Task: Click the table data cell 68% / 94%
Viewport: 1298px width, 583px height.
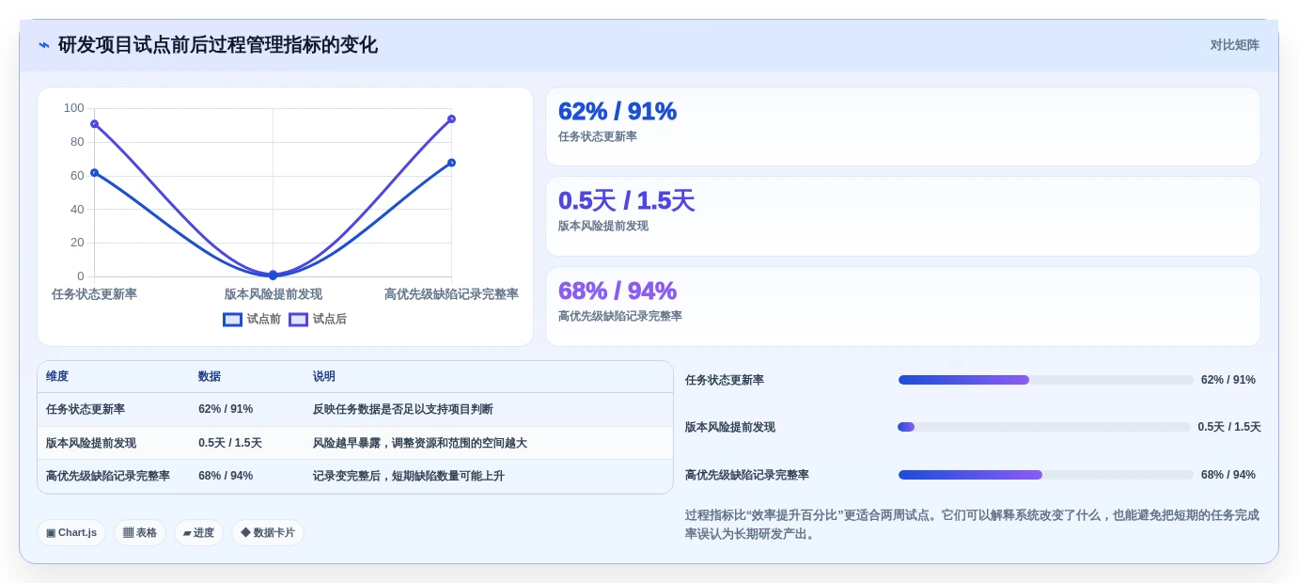Action: pos(226,476)
